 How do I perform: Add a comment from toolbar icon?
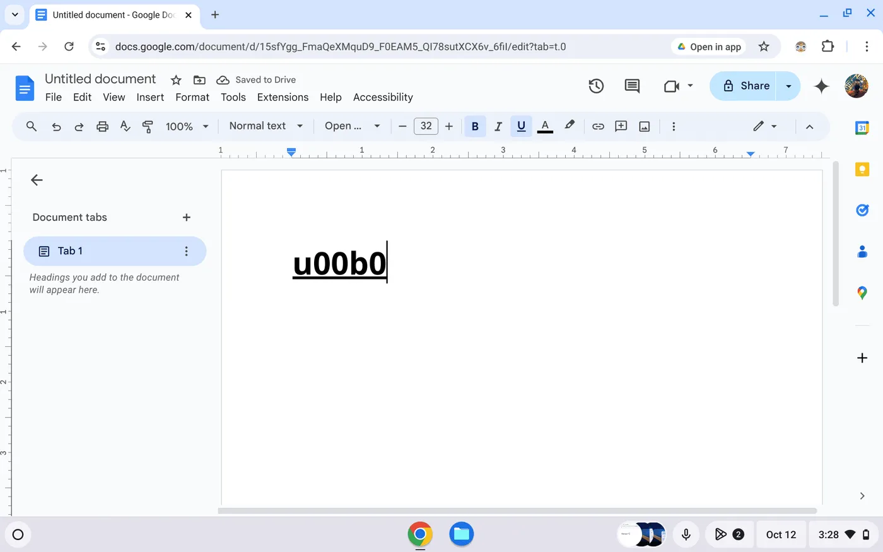point(621,126)
